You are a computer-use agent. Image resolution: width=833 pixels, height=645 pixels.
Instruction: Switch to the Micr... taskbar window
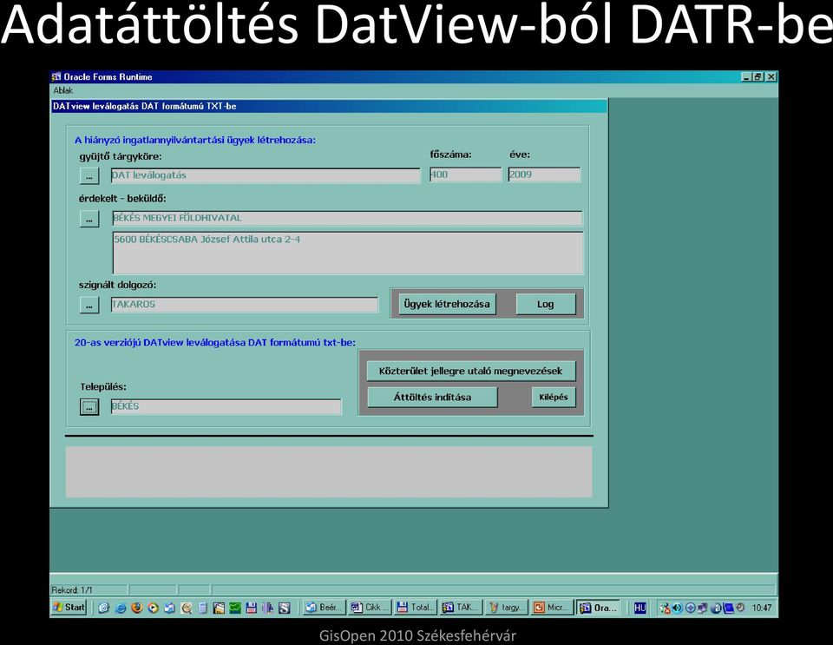click(553, 608)
